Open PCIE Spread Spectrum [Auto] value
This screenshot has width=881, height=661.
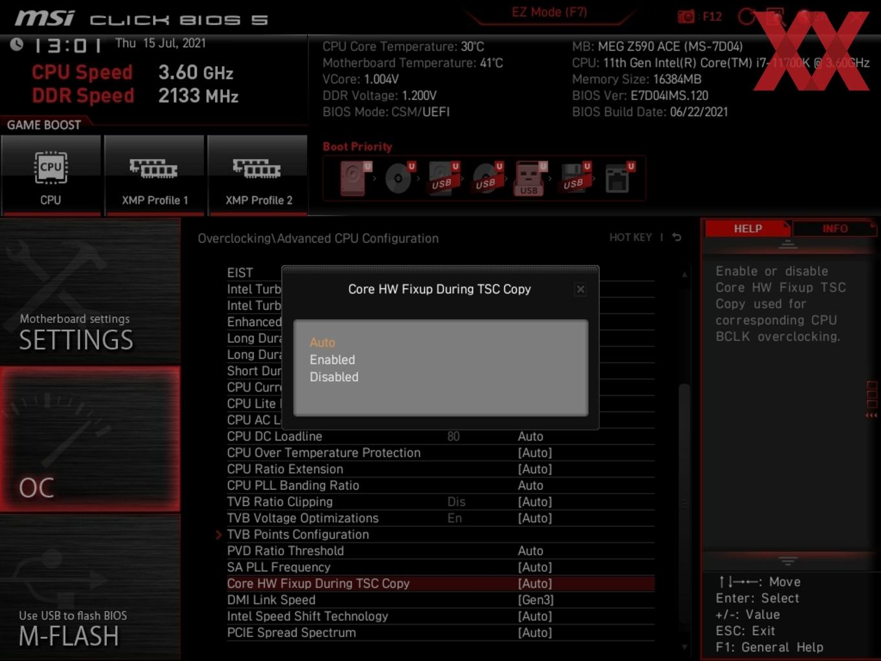click(535, 632)
